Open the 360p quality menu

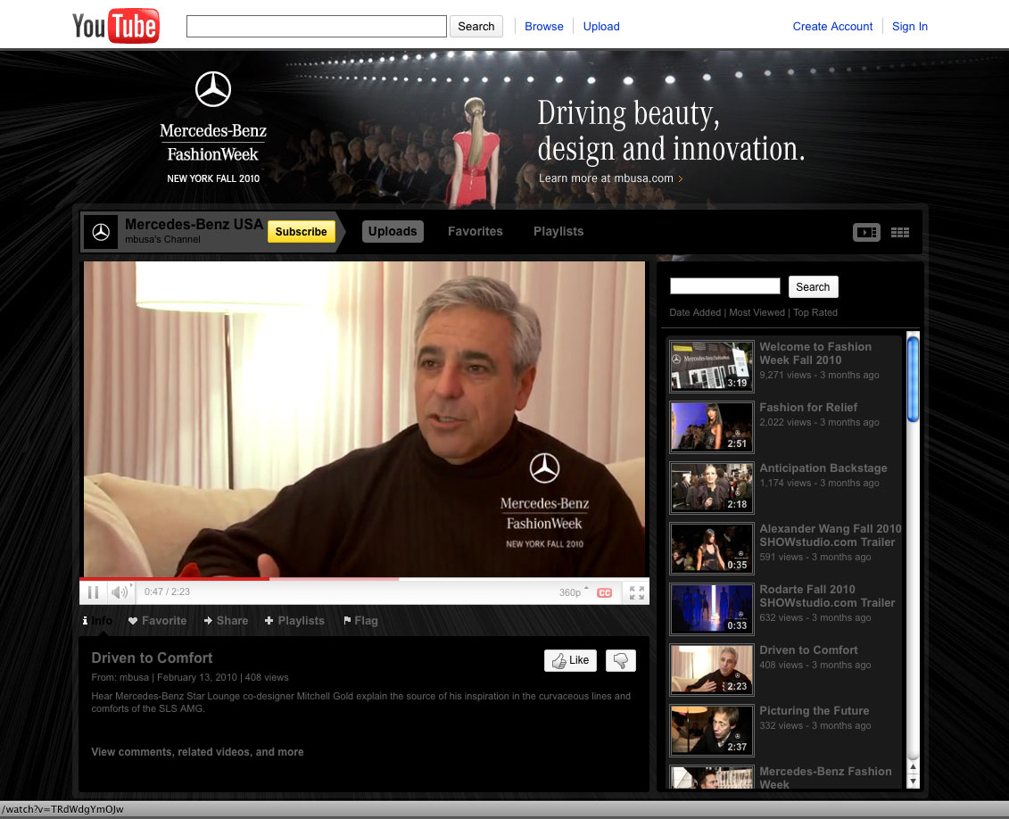click(x=573, y=592)
